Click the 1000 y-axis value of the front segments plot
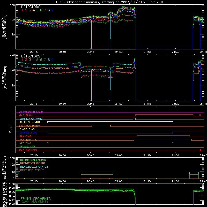 (12, 5)
